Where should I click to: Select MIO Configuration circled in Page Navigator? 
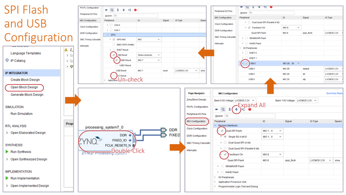[x=196, y=121]
